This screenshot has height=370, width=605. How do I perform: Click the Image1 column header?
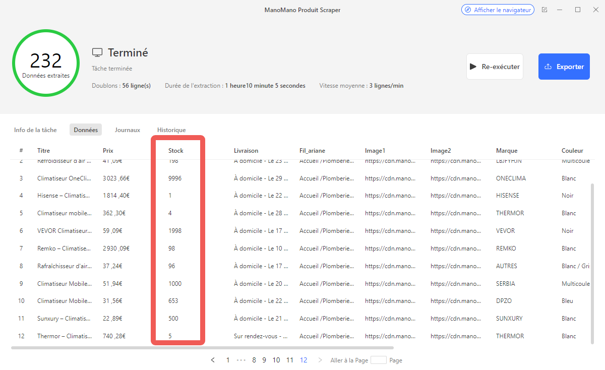tap(375, 151)
